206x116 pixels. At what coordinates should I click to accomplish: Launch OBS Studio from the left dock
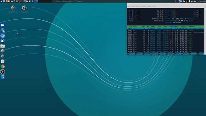click(x=3, y=72)
